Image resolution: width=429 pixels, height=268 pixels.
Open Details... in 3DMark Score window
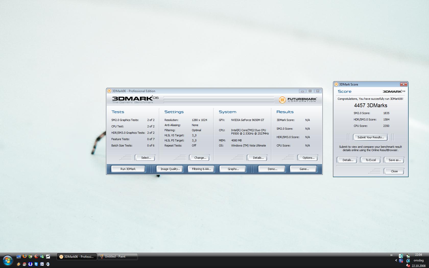[x=347, y=160]
